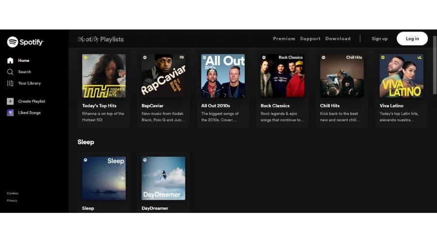Open the RapCaviar playlist cover
The height and width of the screenshot is (242, 437).
163,76
